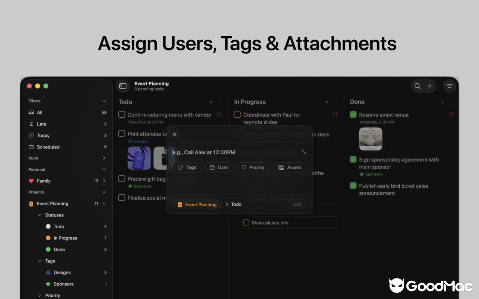Check off Prepare gift bag task
The image size is (479, 299).
click(122, 179)
